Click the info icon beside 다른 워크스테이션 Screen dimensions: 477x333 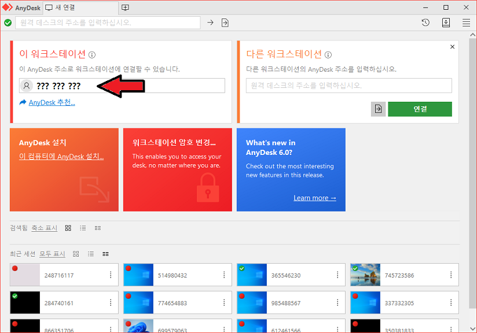328,55
